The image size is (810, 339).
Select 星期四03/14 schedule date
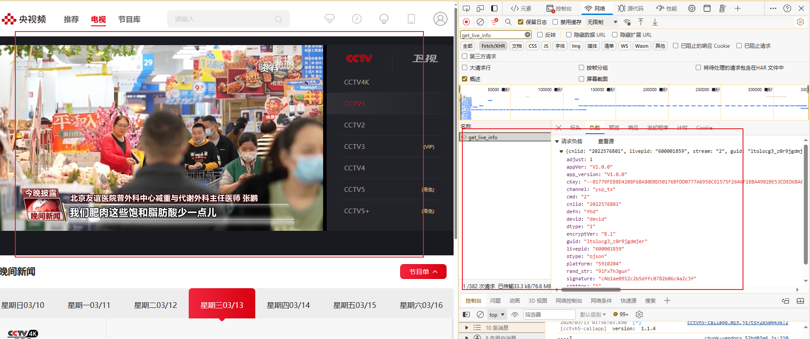(288, 305)
